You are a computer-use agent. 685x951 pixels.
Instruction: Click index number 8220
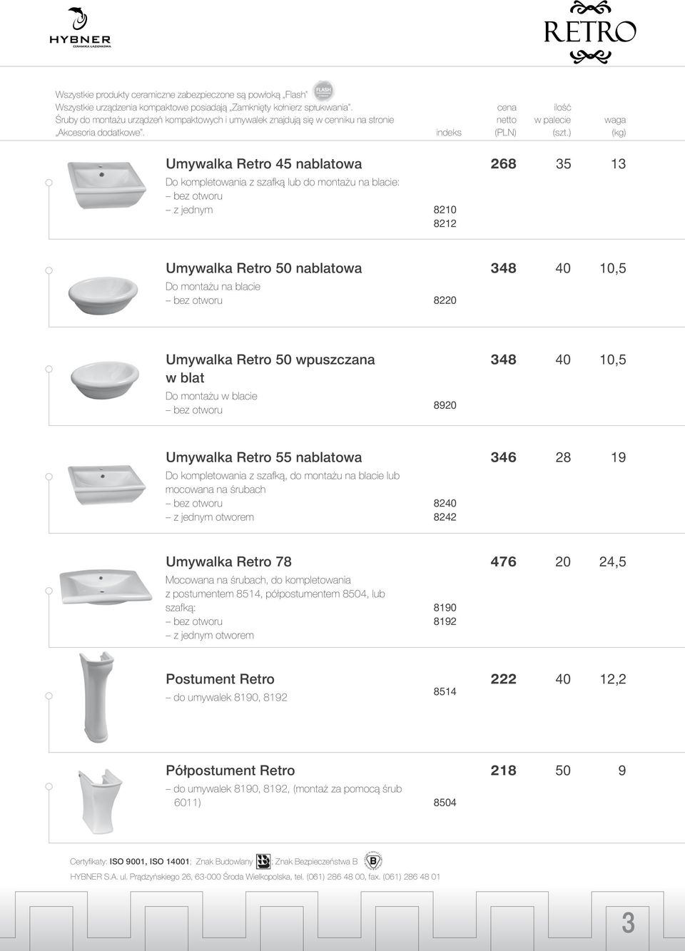[x=445, y=301]
